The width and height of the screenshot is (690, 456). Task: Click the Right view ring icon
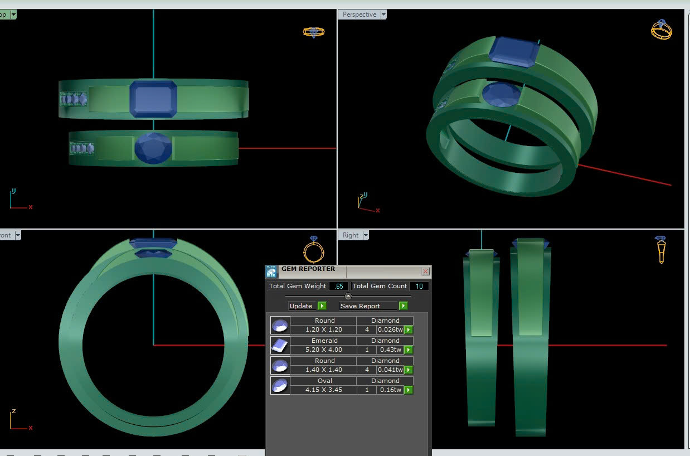click(661, 249)
